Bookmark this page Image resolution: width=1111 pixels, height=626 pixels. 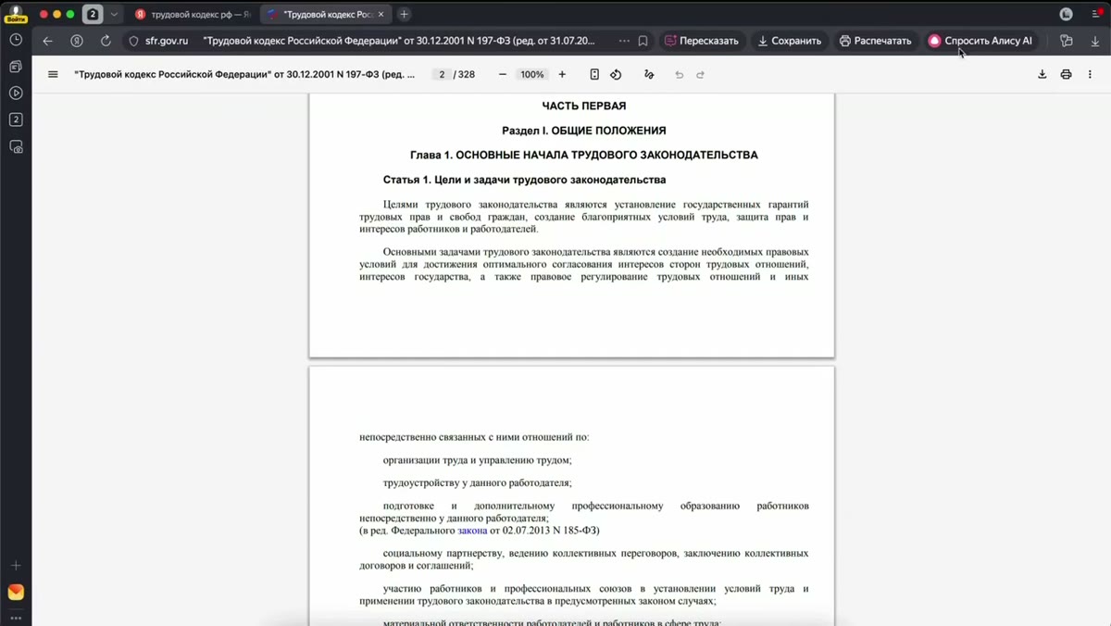pos(643,41)
